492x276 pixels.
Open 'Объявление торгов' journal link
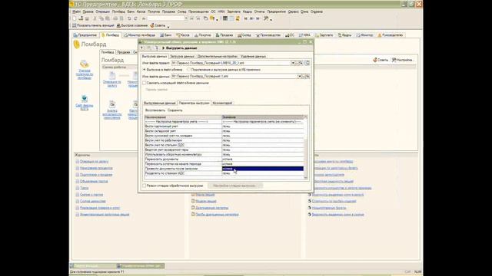tap(94, 181)
